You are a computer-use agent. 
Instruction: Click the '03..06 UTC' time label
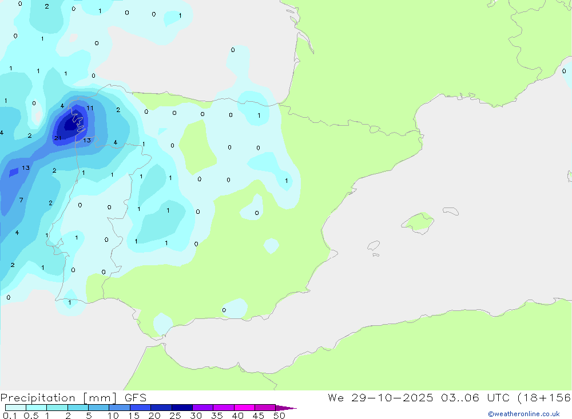click(x=475, y=397)
